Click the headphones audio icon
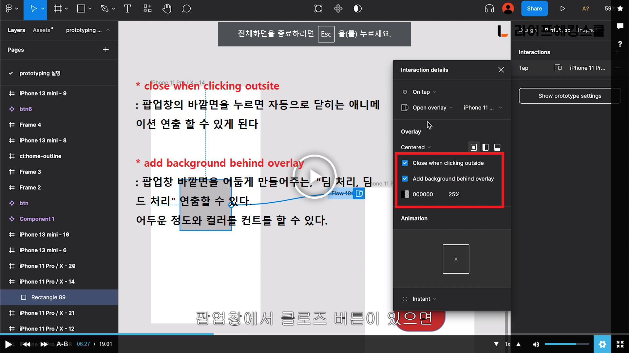 tap(489, 9)
